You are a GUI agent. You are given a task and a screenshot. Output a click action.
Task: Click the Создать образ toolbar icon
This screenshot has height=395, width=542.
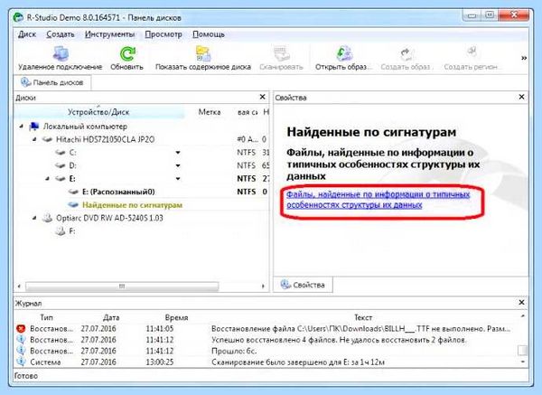(x=406, y=53)
